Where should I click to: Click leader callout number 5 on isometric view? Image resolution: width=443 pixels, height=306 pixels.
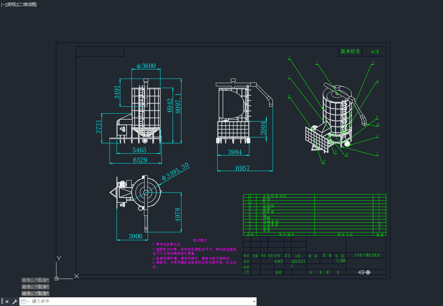[289, 58]
